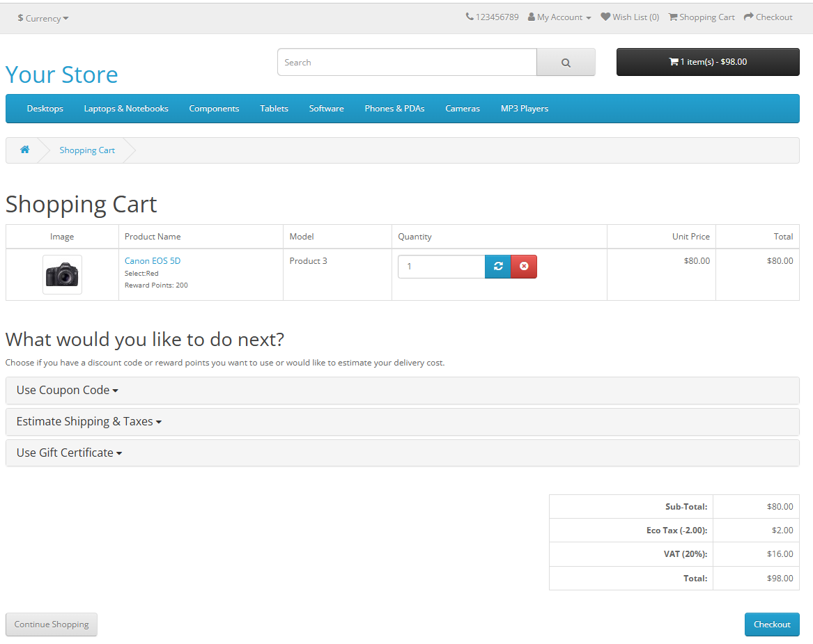Open the Currency dropdown
The width and height of the screenshot is (813, 644).
click(43, 18)
